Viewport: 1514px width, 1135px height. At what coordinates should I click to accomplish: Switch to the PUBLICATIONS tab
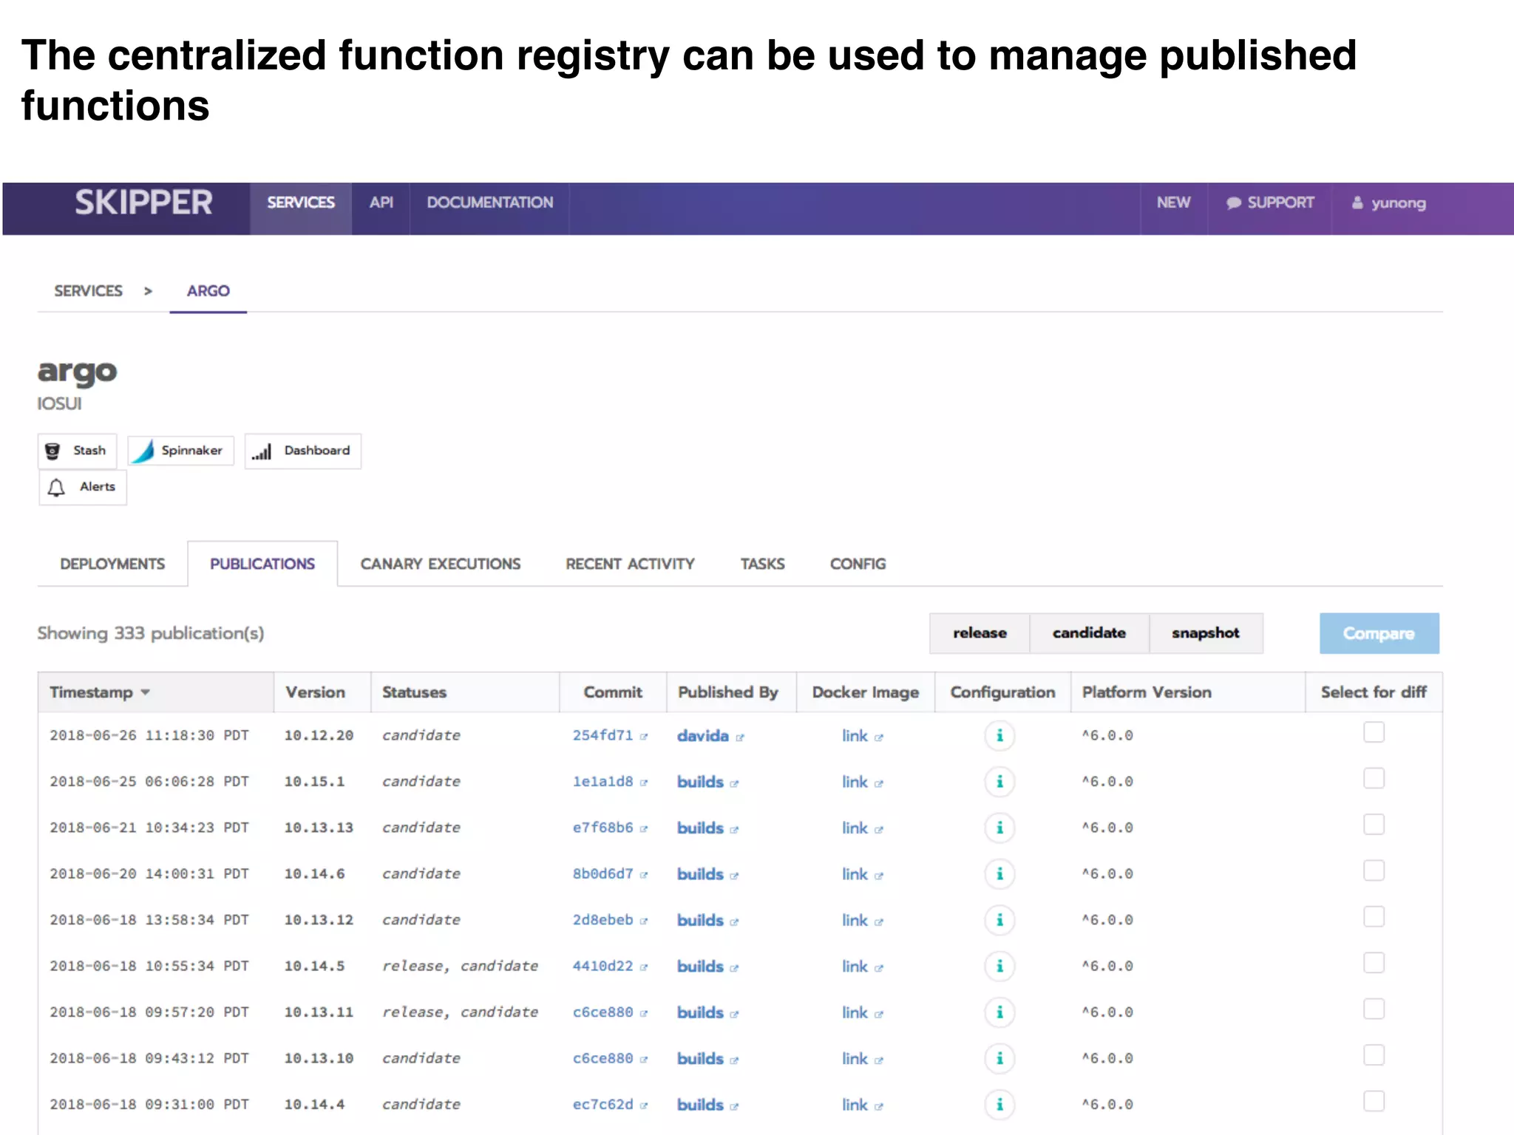[262, 565]
